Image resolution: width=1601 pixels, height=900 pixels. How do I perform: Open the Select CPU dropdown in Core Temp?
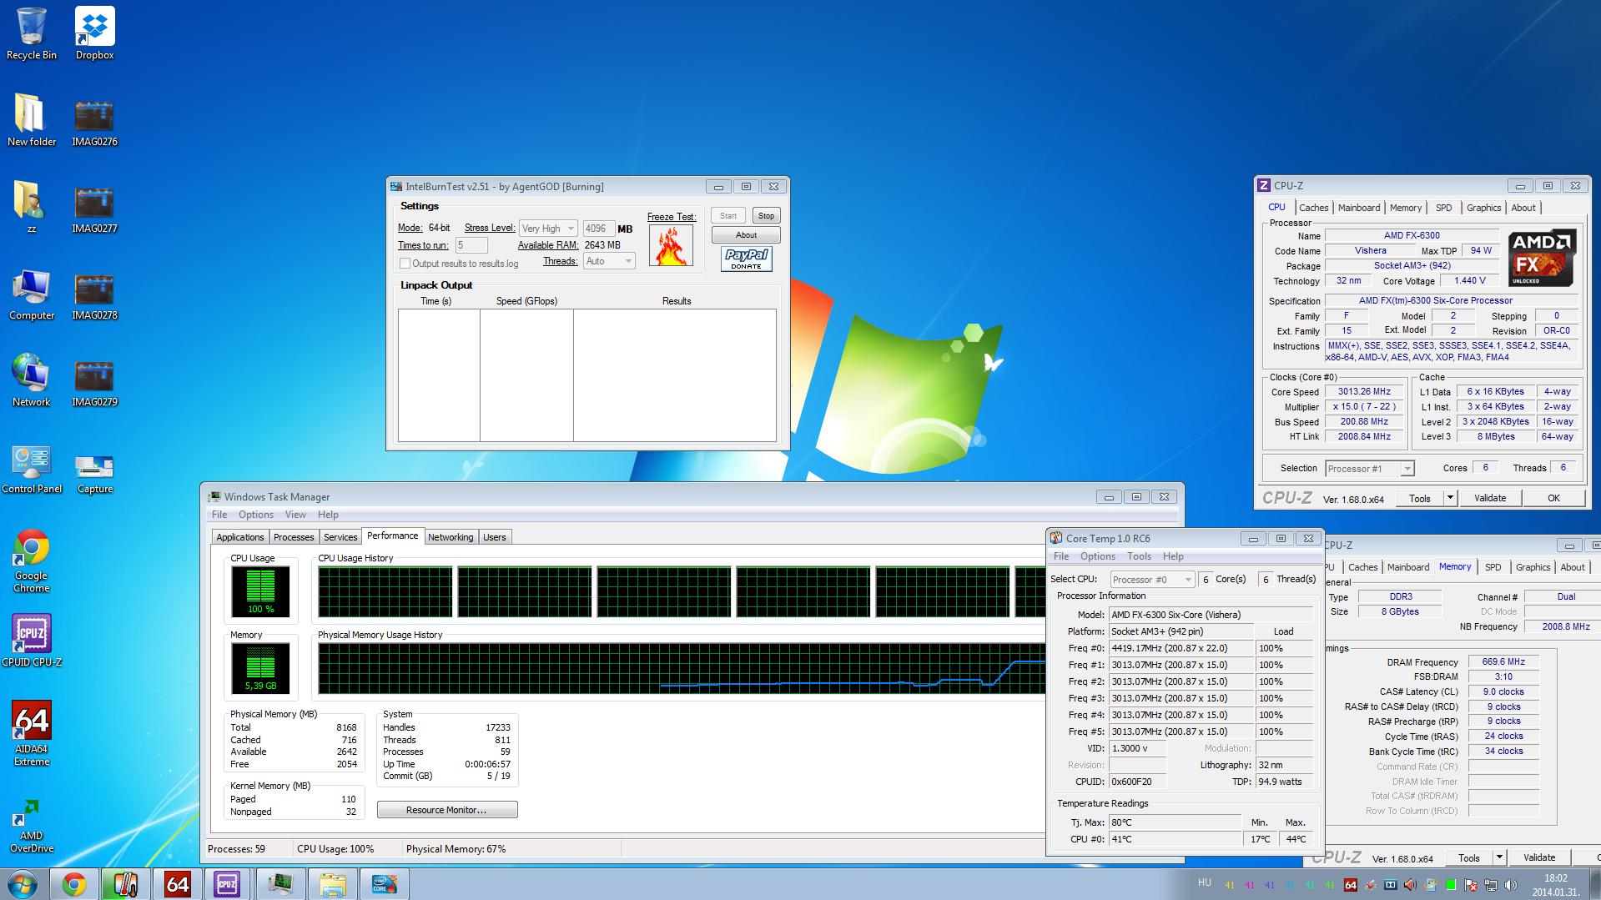point(1152,580)
